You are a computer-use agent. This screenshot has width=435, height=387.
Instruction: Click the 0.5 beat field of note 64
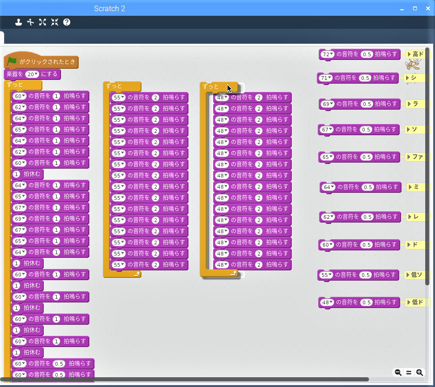tap(368, 187)
